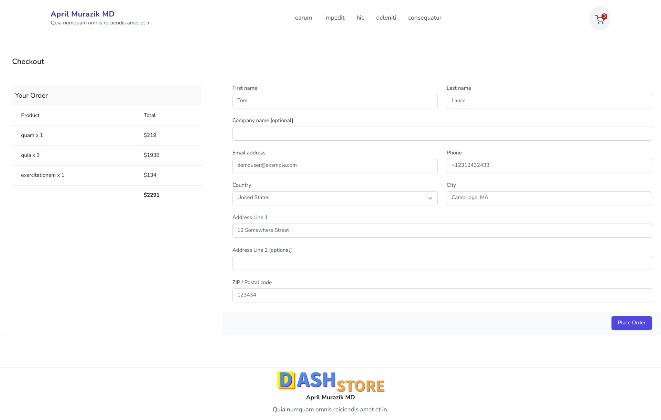
Task: Select the 'quia x 3' order row
Action: pos(107,155)
